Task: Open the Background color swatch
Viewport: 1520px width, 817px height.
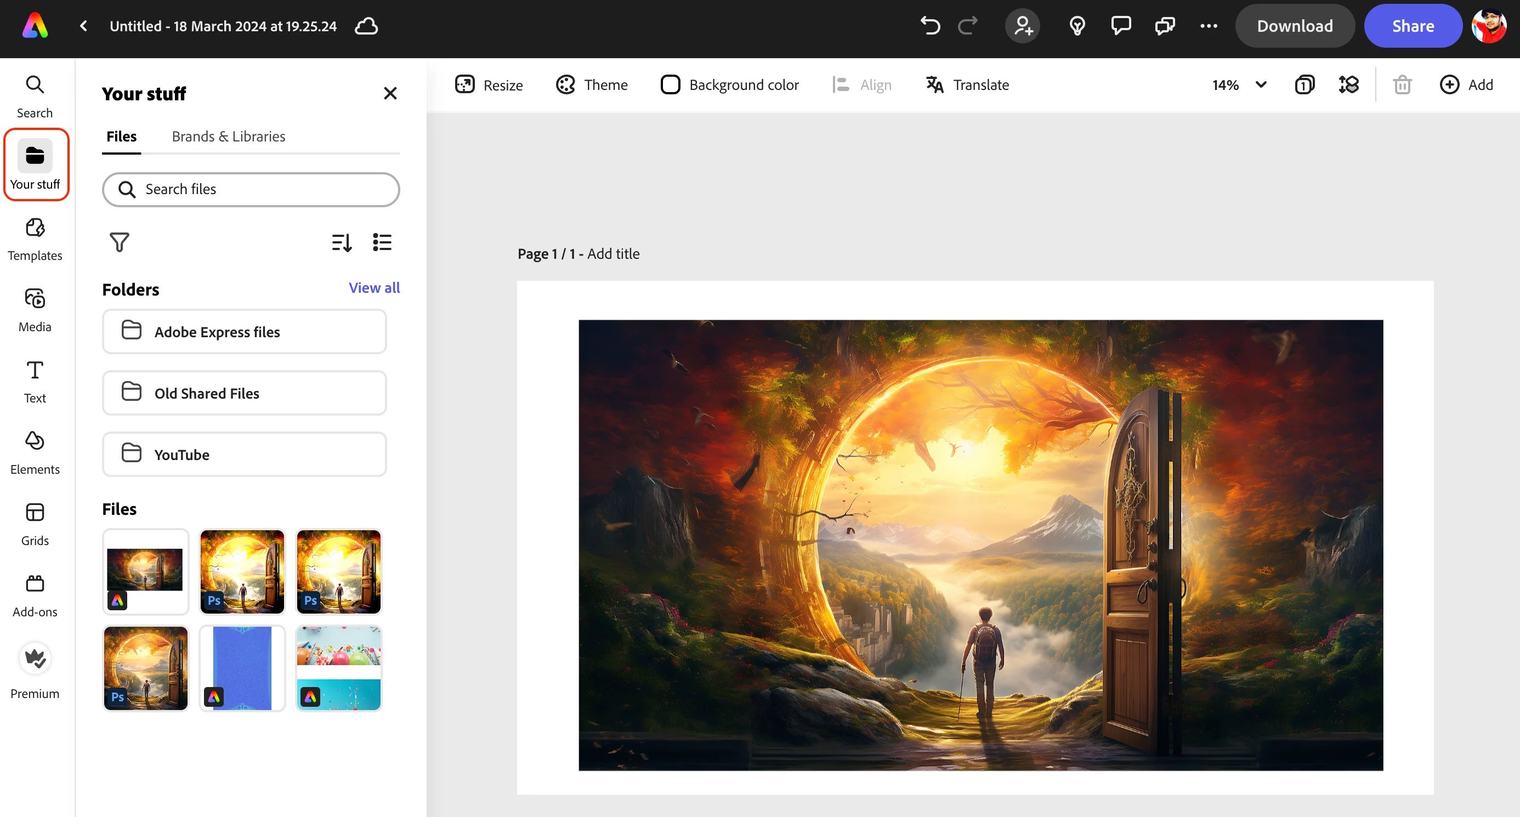Action: 670,85
